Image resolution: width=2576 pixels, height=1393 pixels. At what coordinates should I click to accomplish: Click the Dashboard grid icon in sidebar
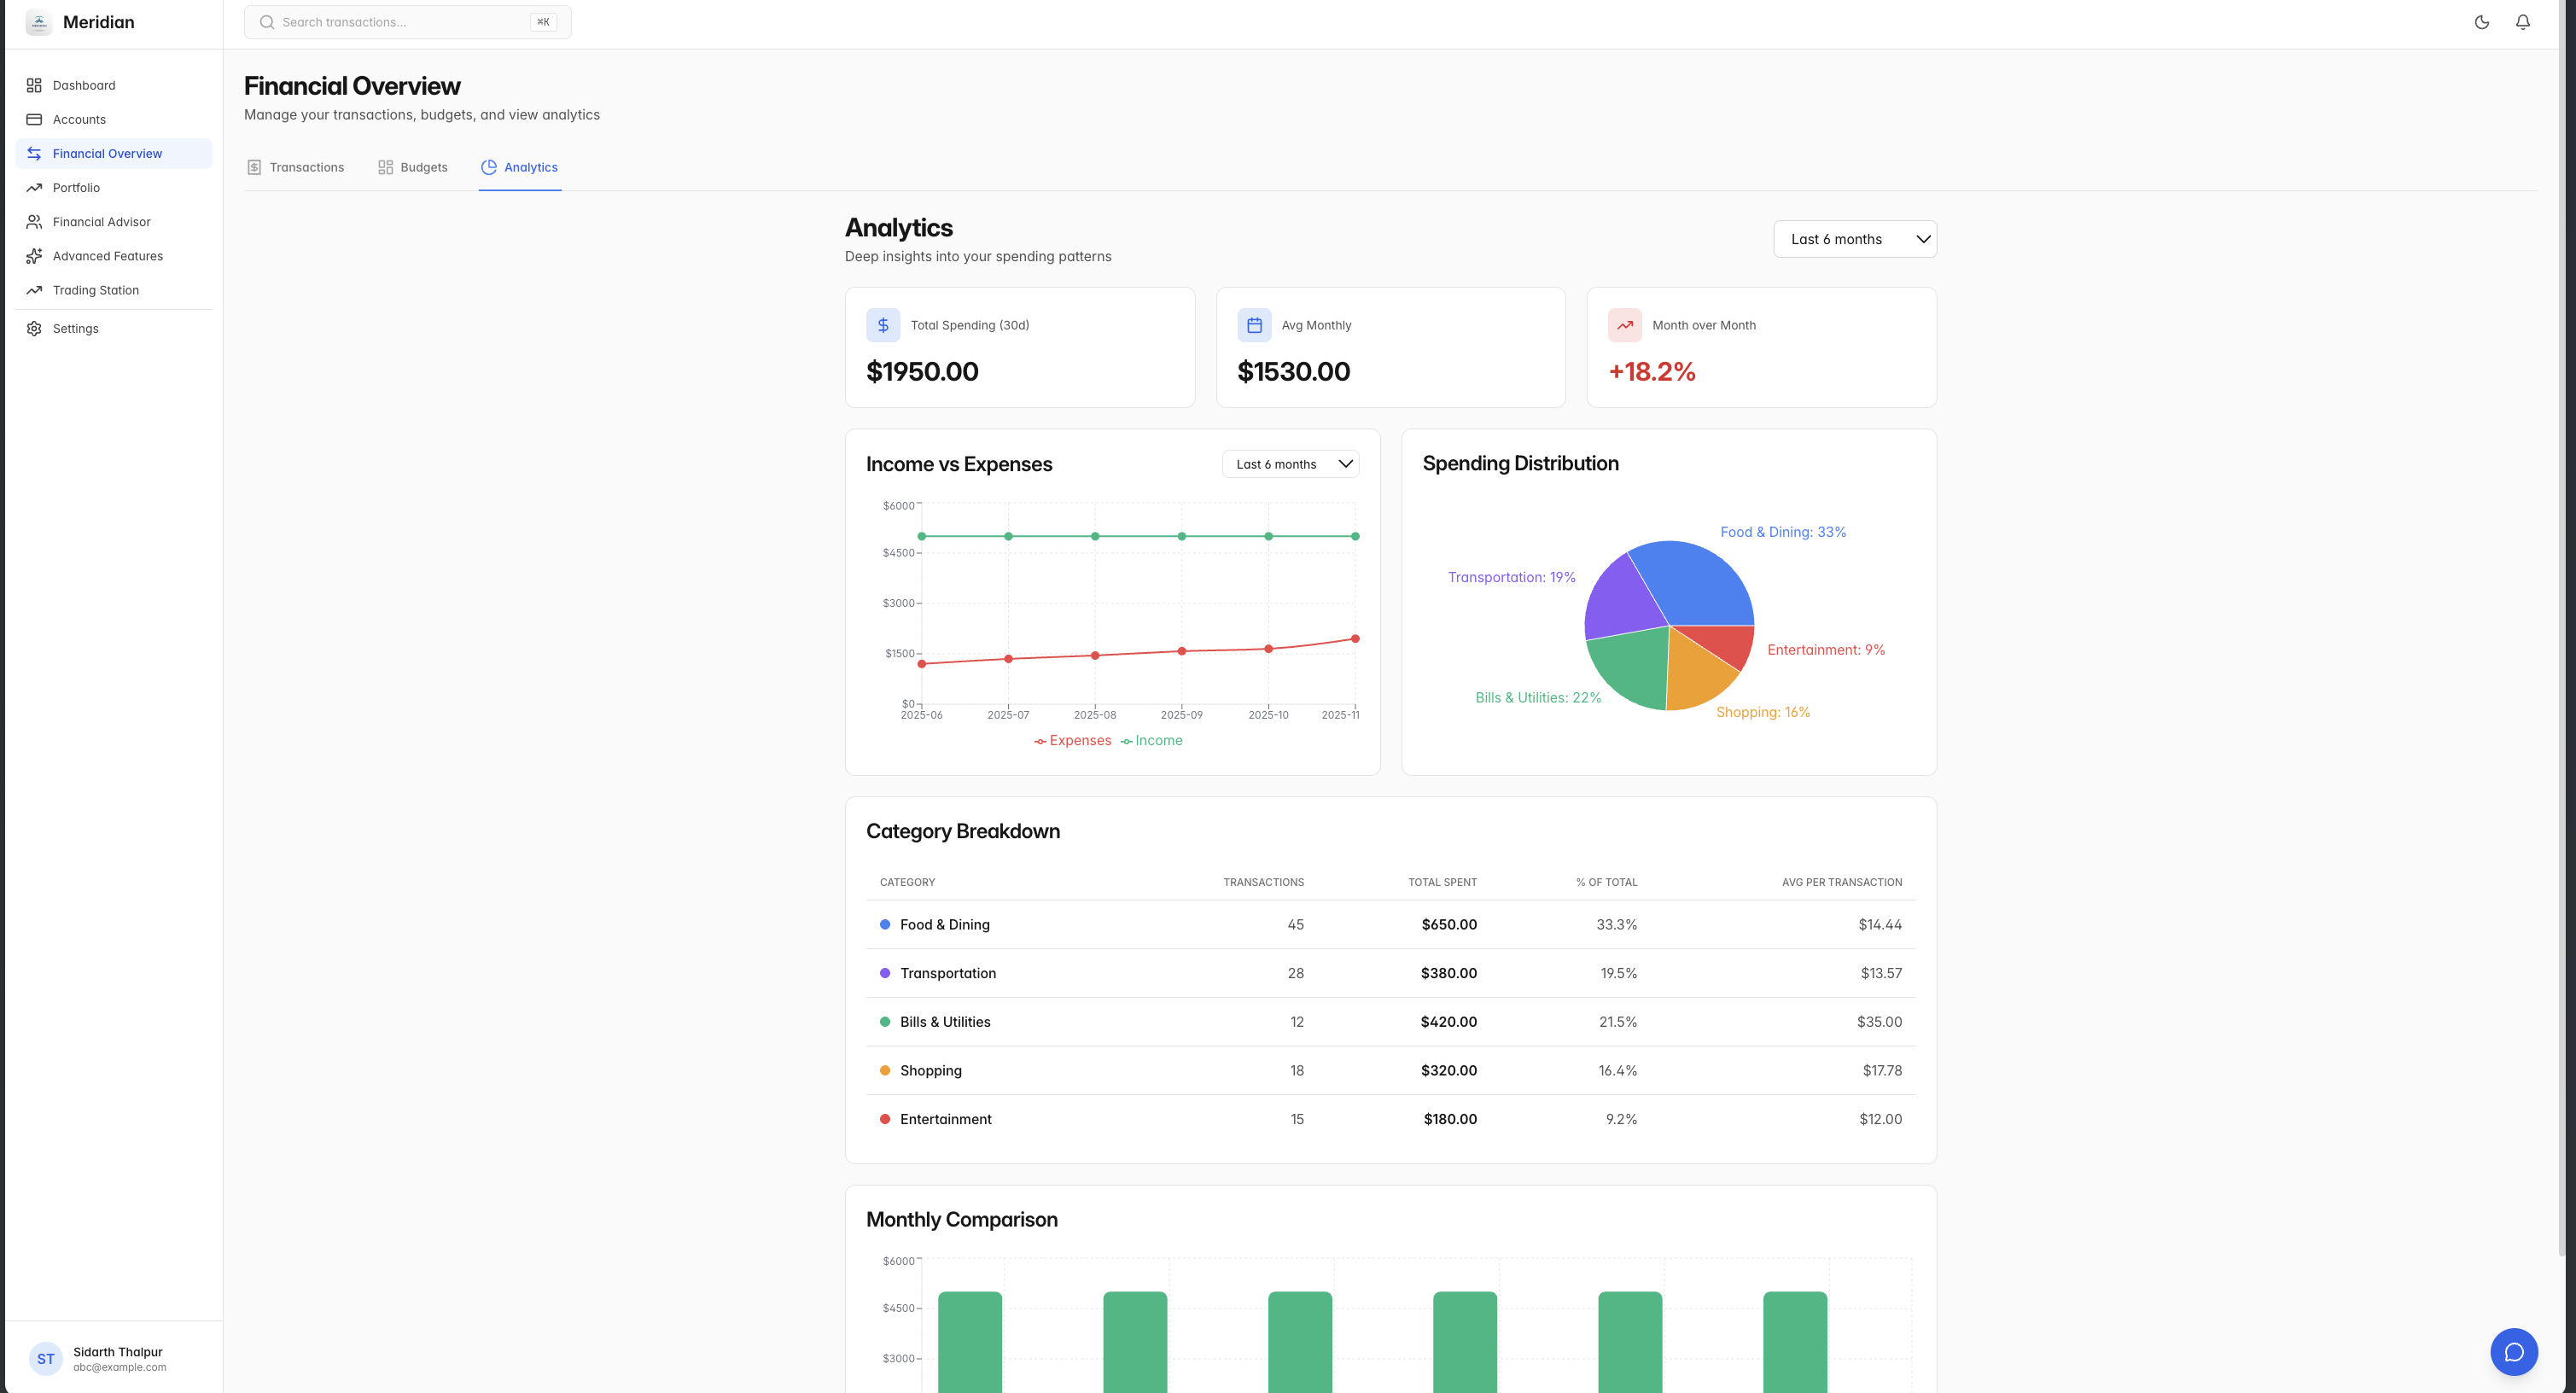34,85
